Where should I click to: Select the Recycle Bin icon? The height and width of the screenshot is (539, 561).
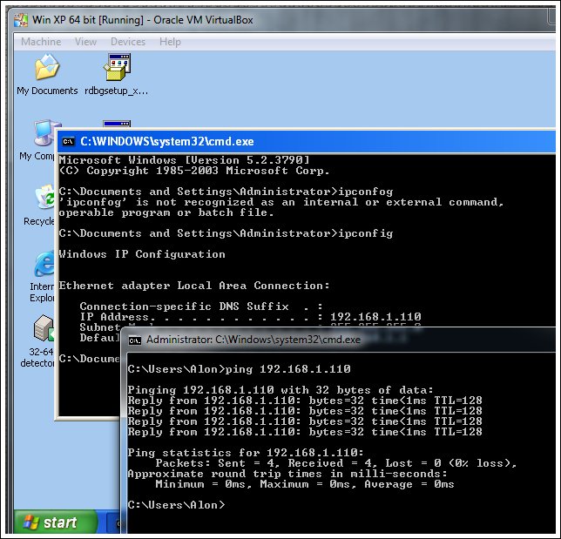coord(39,205)
